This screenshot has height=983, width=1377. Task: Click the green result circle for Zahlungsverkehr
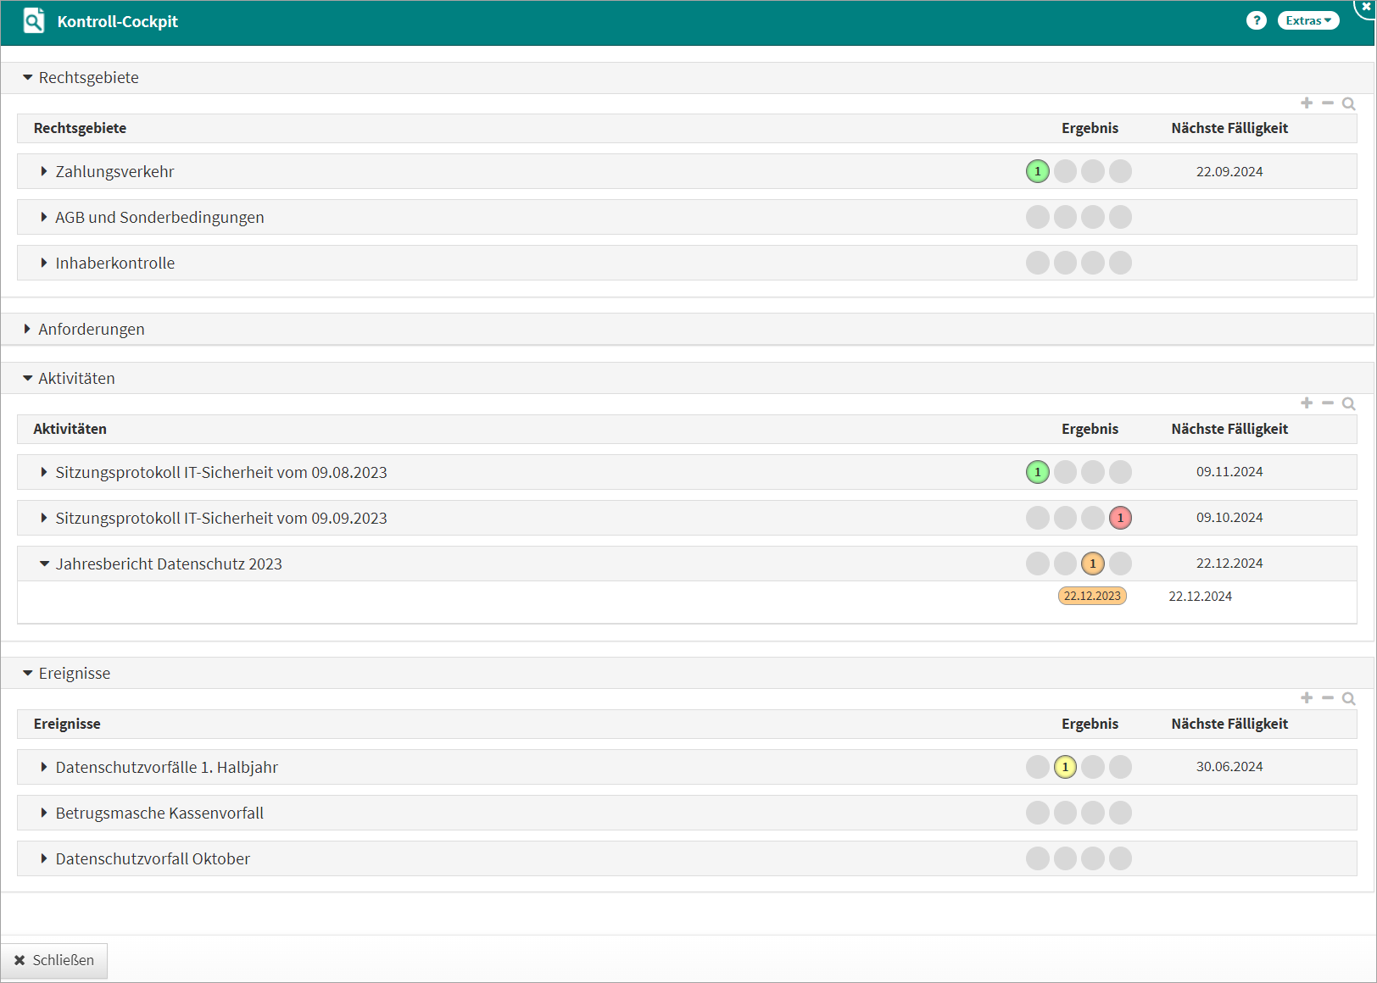coord(1037,171)
